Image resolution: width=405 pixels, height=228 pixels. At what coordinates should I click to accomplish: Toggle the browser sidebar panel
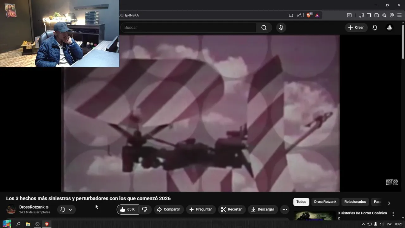tap(369, 15)
